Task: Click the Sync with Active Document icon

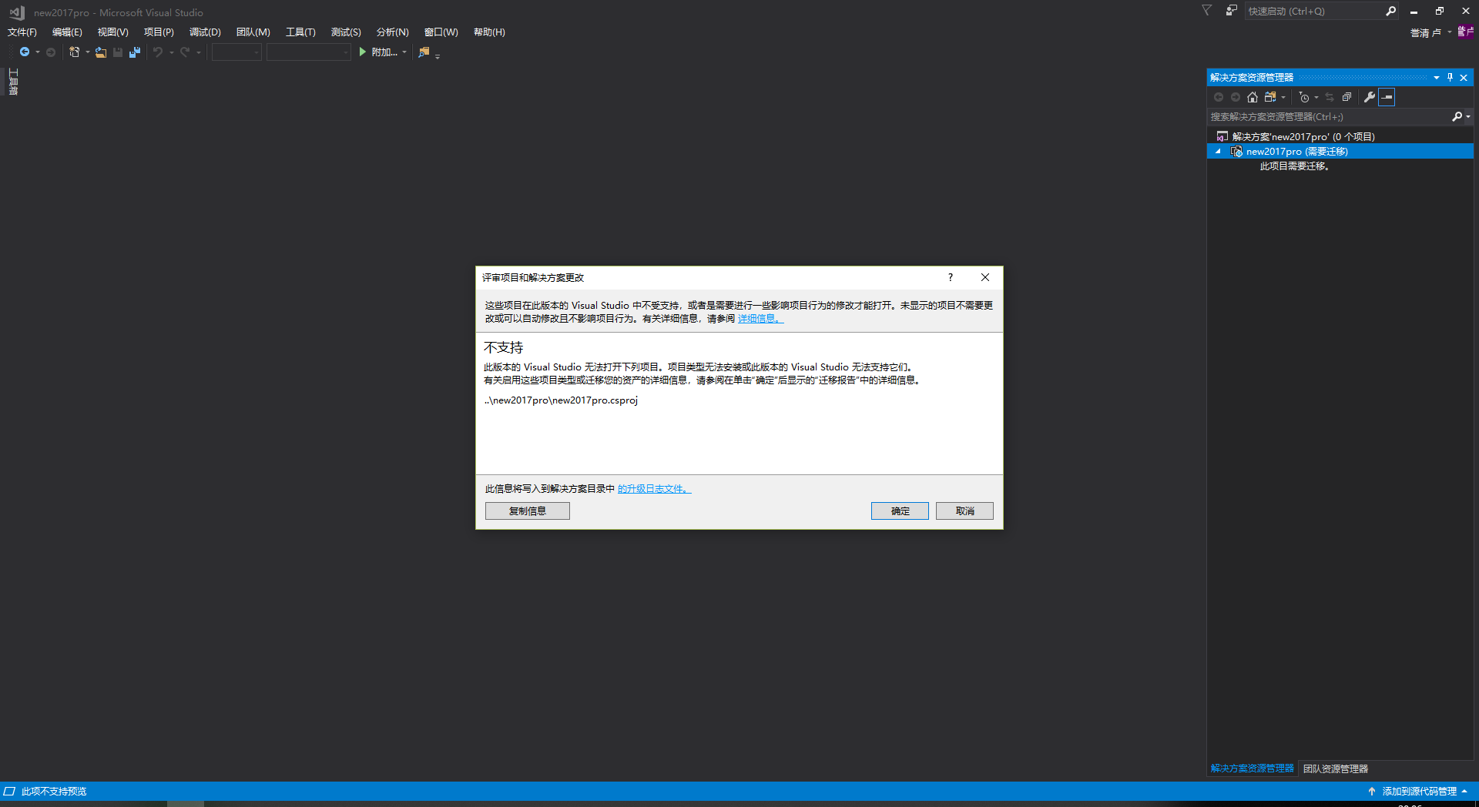Action: pyautogui.click(x=1330, y=97)
